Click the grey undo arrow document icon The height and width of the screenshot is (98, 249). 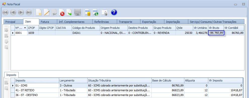coord(54,12)
